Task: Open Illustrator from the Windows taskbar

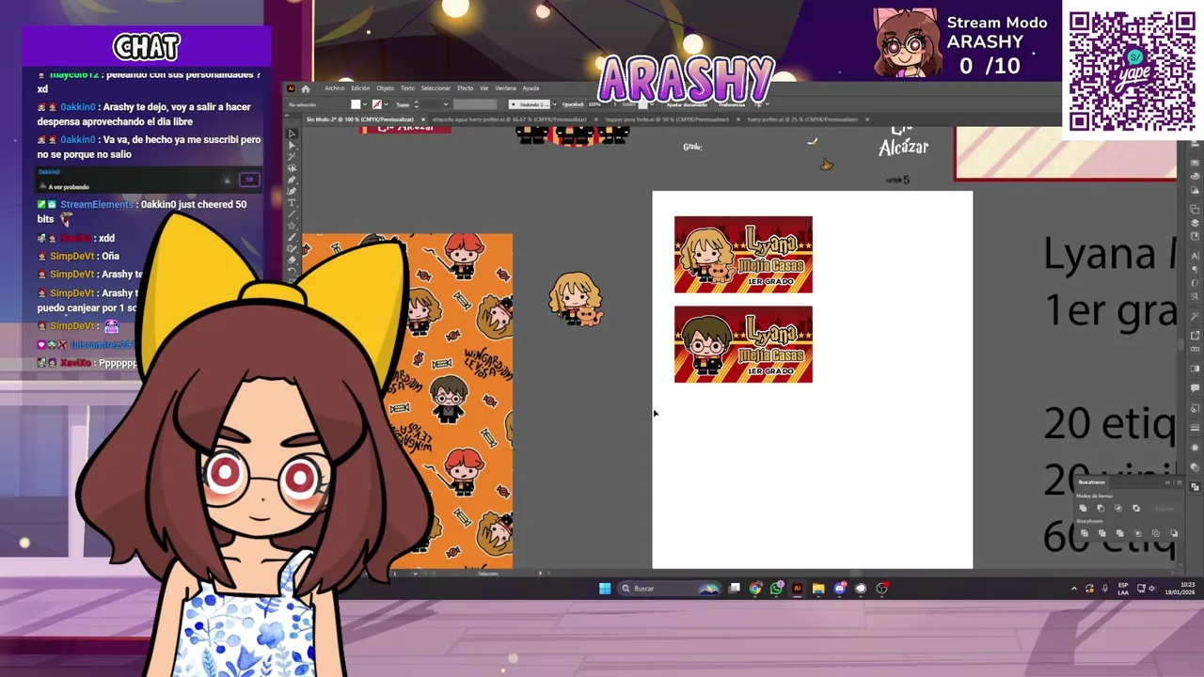Action: tap(797, 589)
